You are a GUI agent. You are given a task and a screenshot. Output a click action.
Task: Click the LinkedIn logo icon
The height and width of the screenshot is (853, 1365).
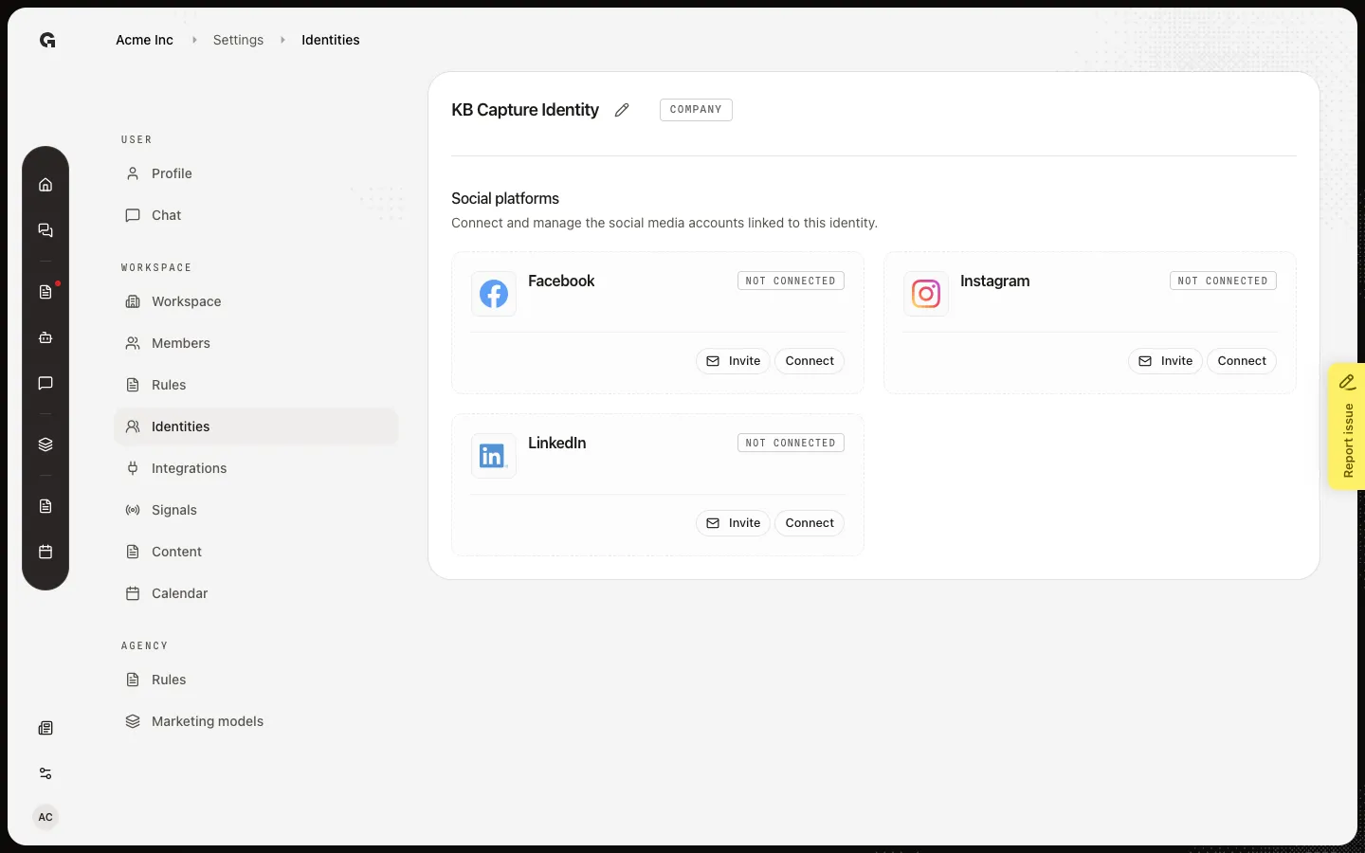pos(494,456)
